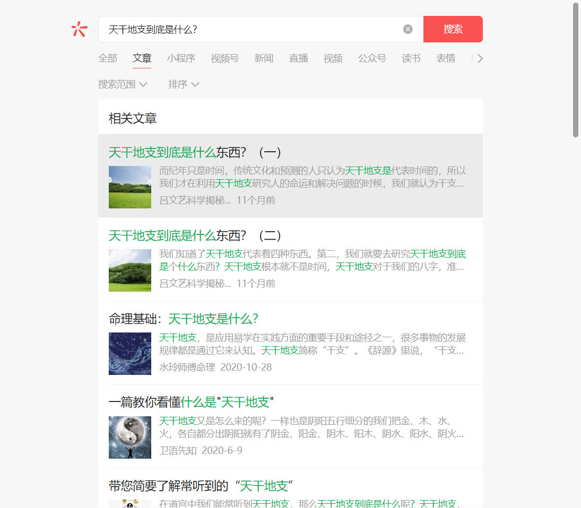The width and height of the screenshot is (581, 508).
Task: Switch to the 表情 tab
Action: (445, 58)
